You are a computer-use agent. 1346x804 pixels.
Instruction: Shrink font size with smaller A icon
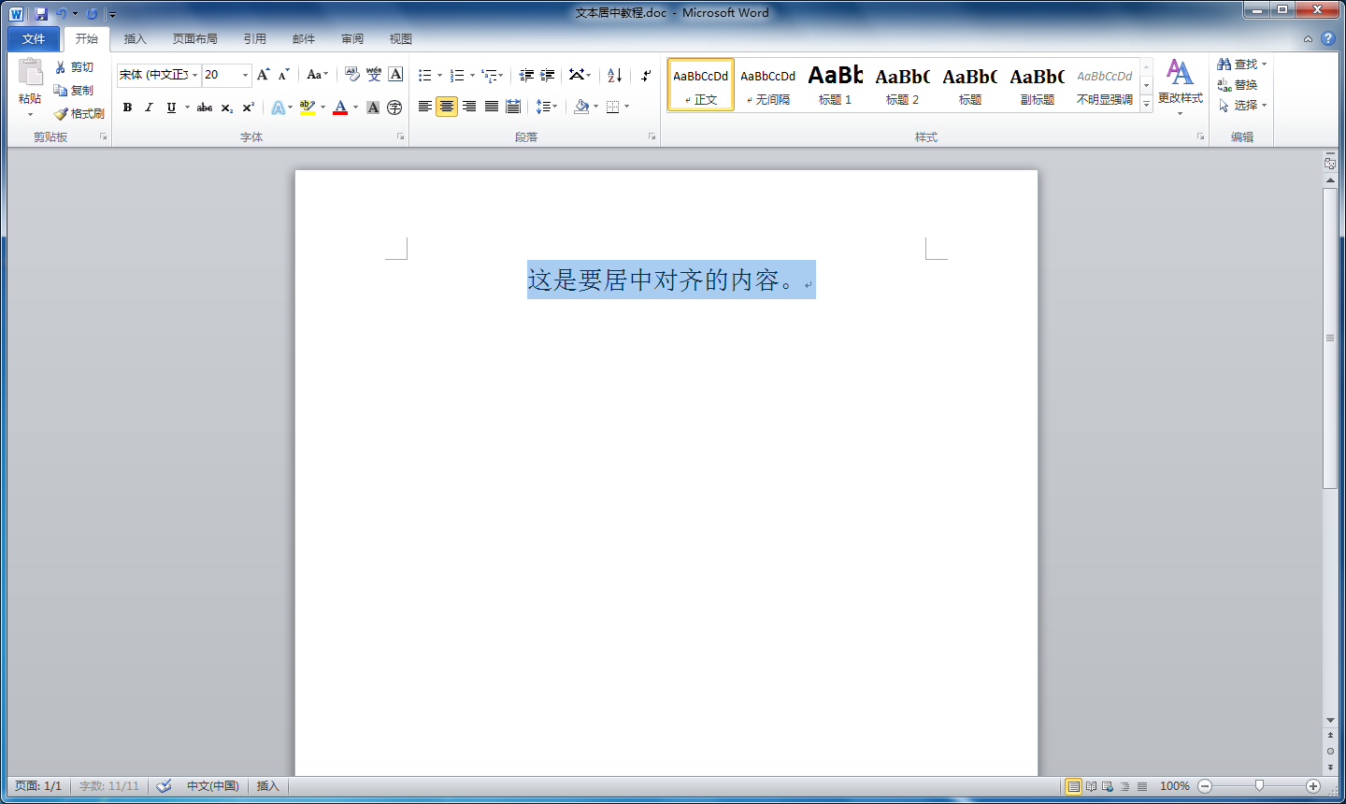(x=284, y=75)
